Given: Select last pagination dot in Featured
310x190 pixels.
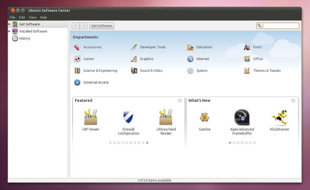Looking at the screenshot, I should [147, 143].
